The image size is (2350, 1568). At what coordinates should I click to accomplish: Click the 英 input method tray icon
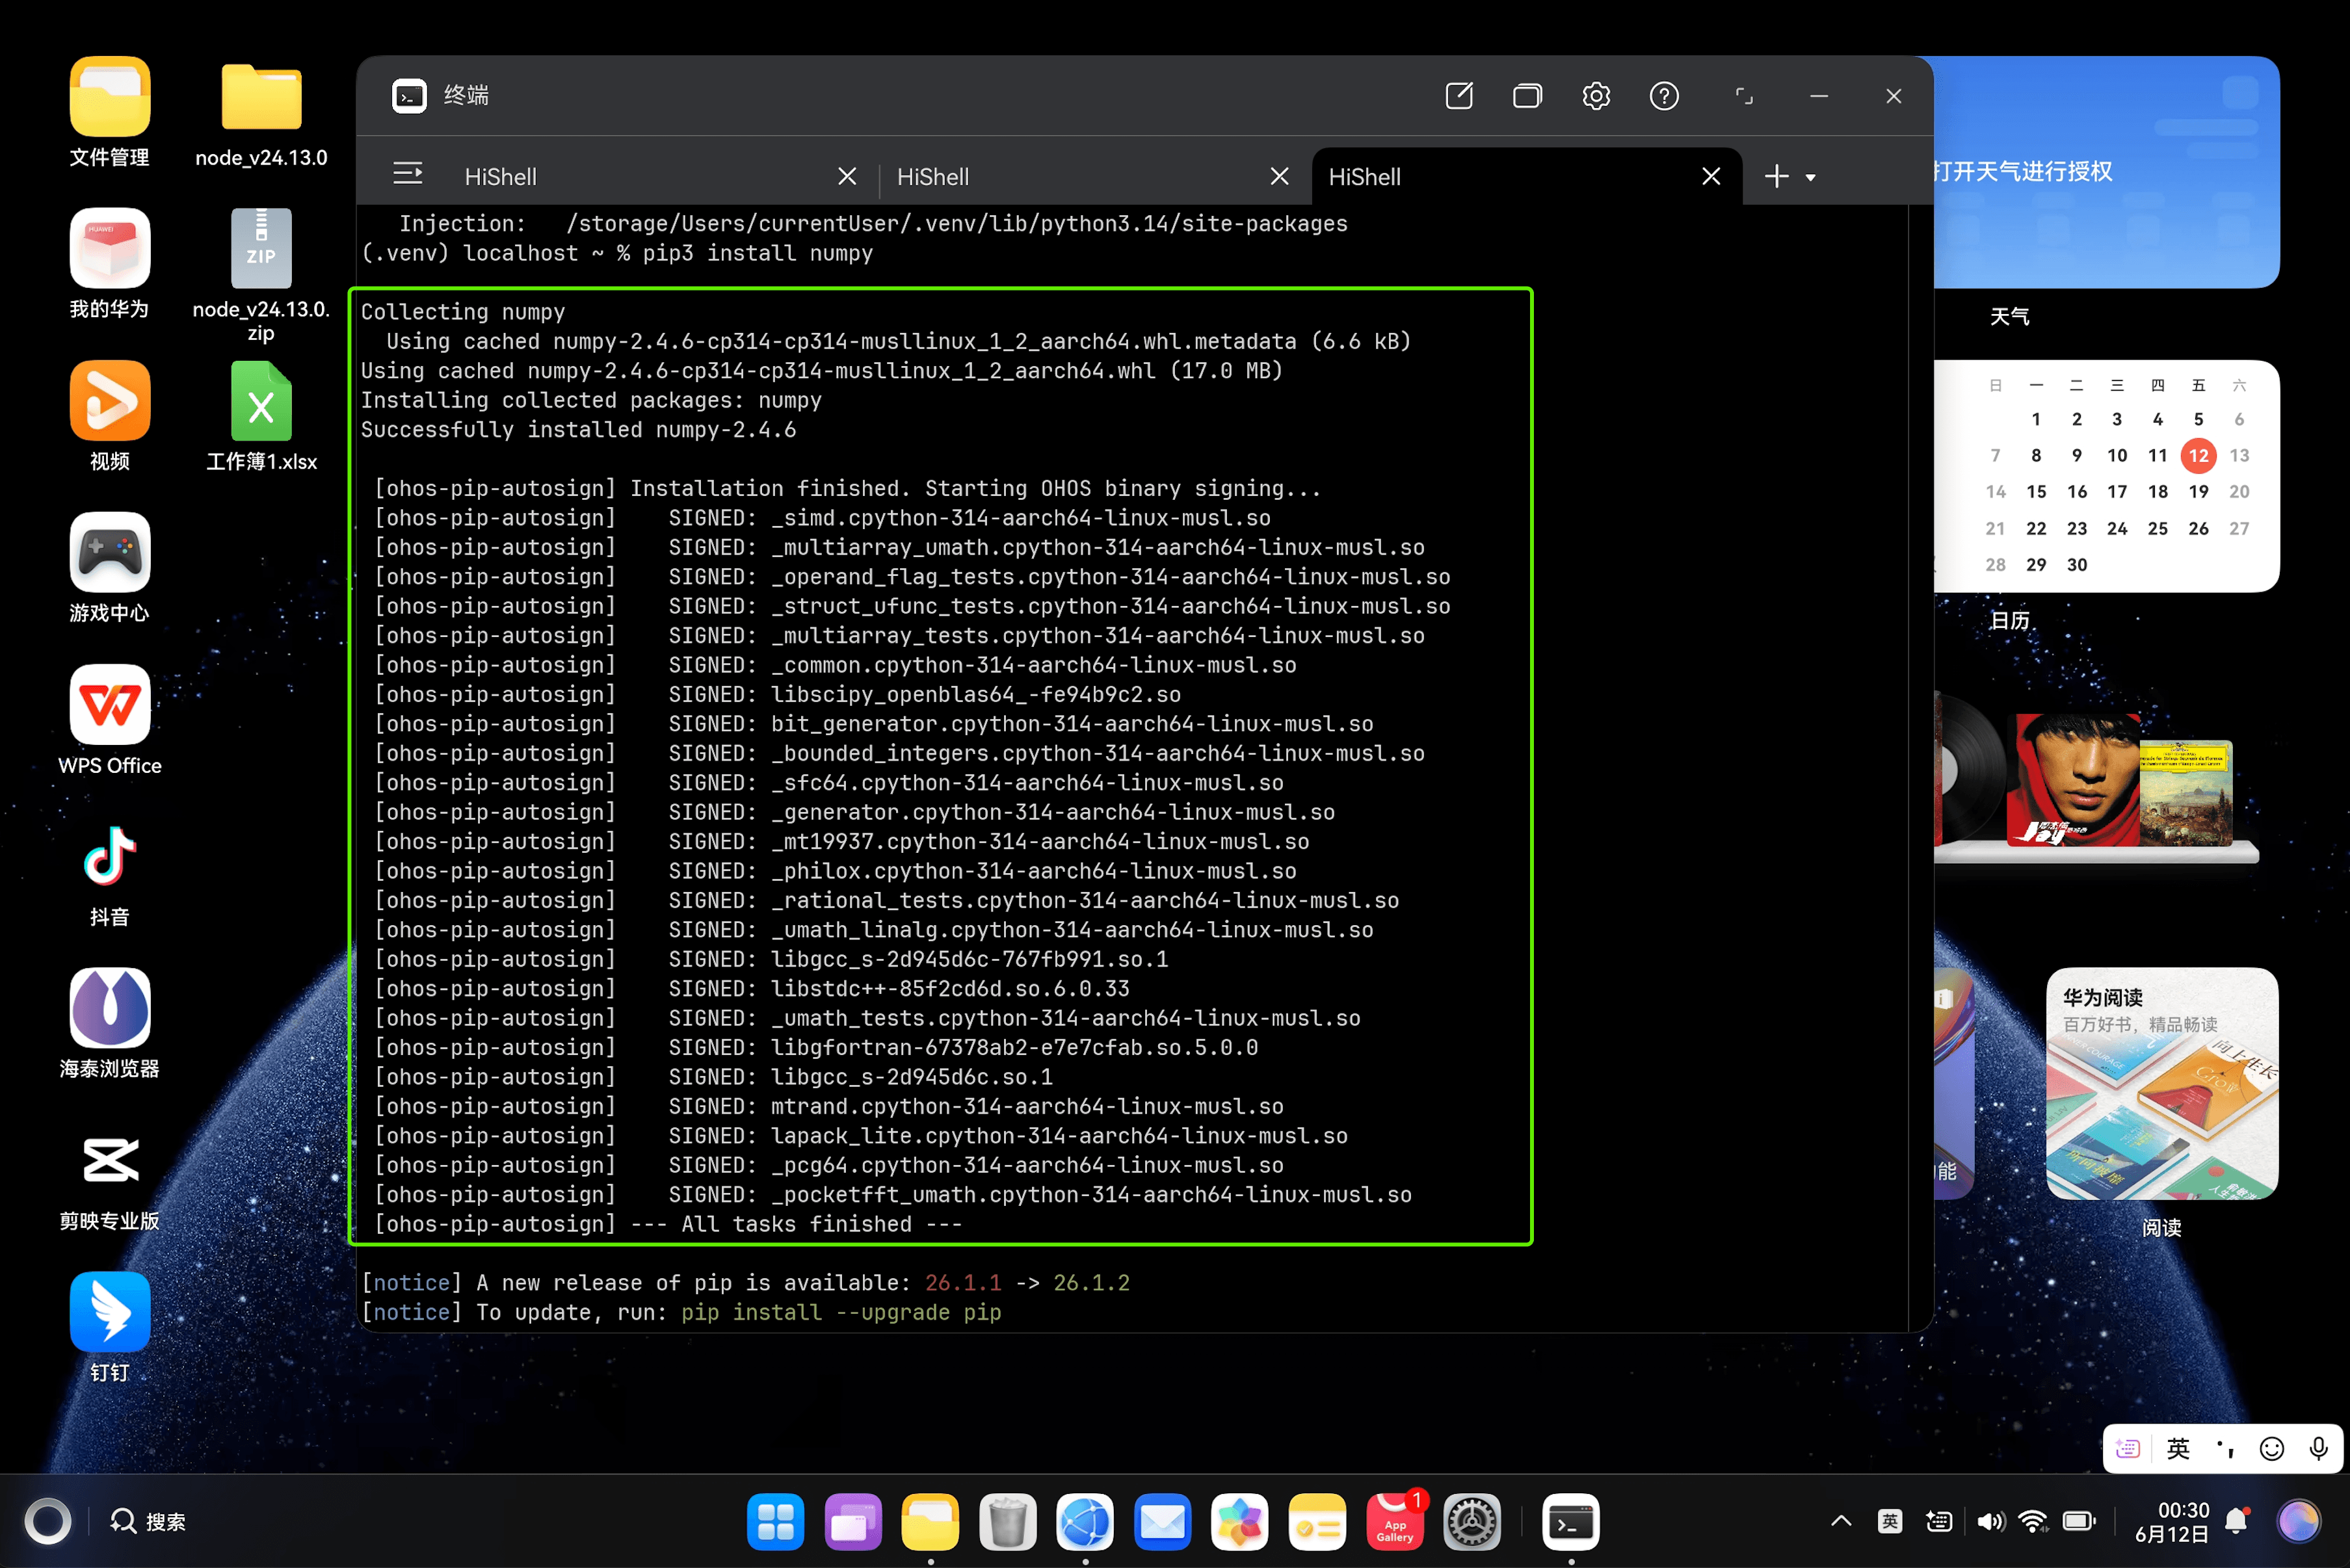1890,1521
